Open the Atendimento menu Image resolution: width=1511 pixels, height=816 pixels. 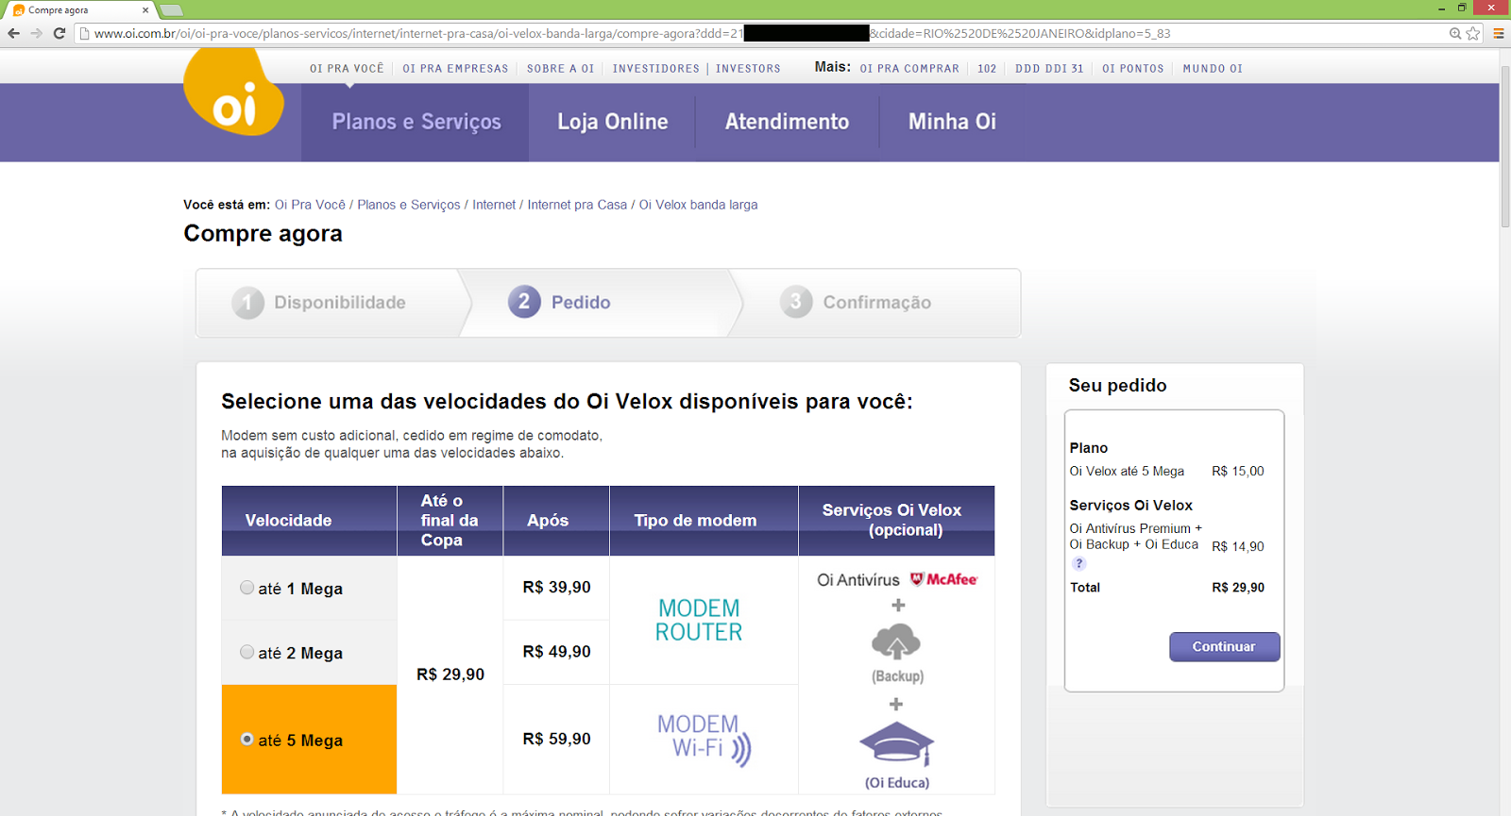click(787, 122)
